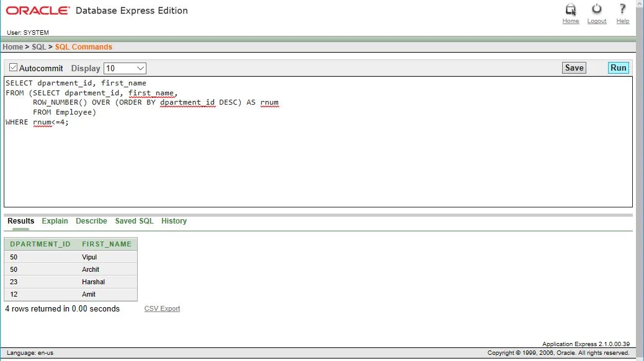Viewport: 644px width, 361px height.
Task: Click the '23' department cell
Action: (x=14, y=282)
